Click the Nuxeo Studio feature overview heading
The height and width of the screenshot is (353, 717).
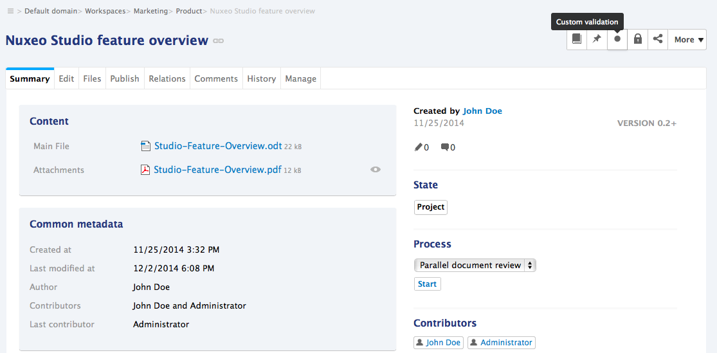107,41
